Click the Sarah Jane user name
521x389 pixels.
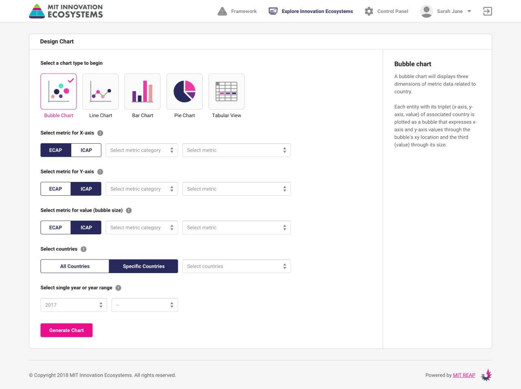[x=450, y=11]
